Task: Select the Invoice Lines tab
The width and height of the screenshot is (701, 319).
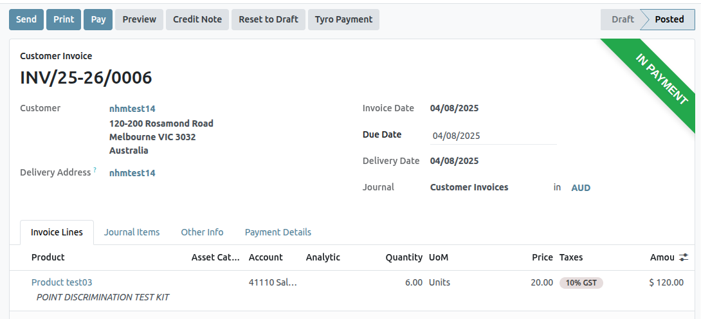Action: [x=57, y=232]
